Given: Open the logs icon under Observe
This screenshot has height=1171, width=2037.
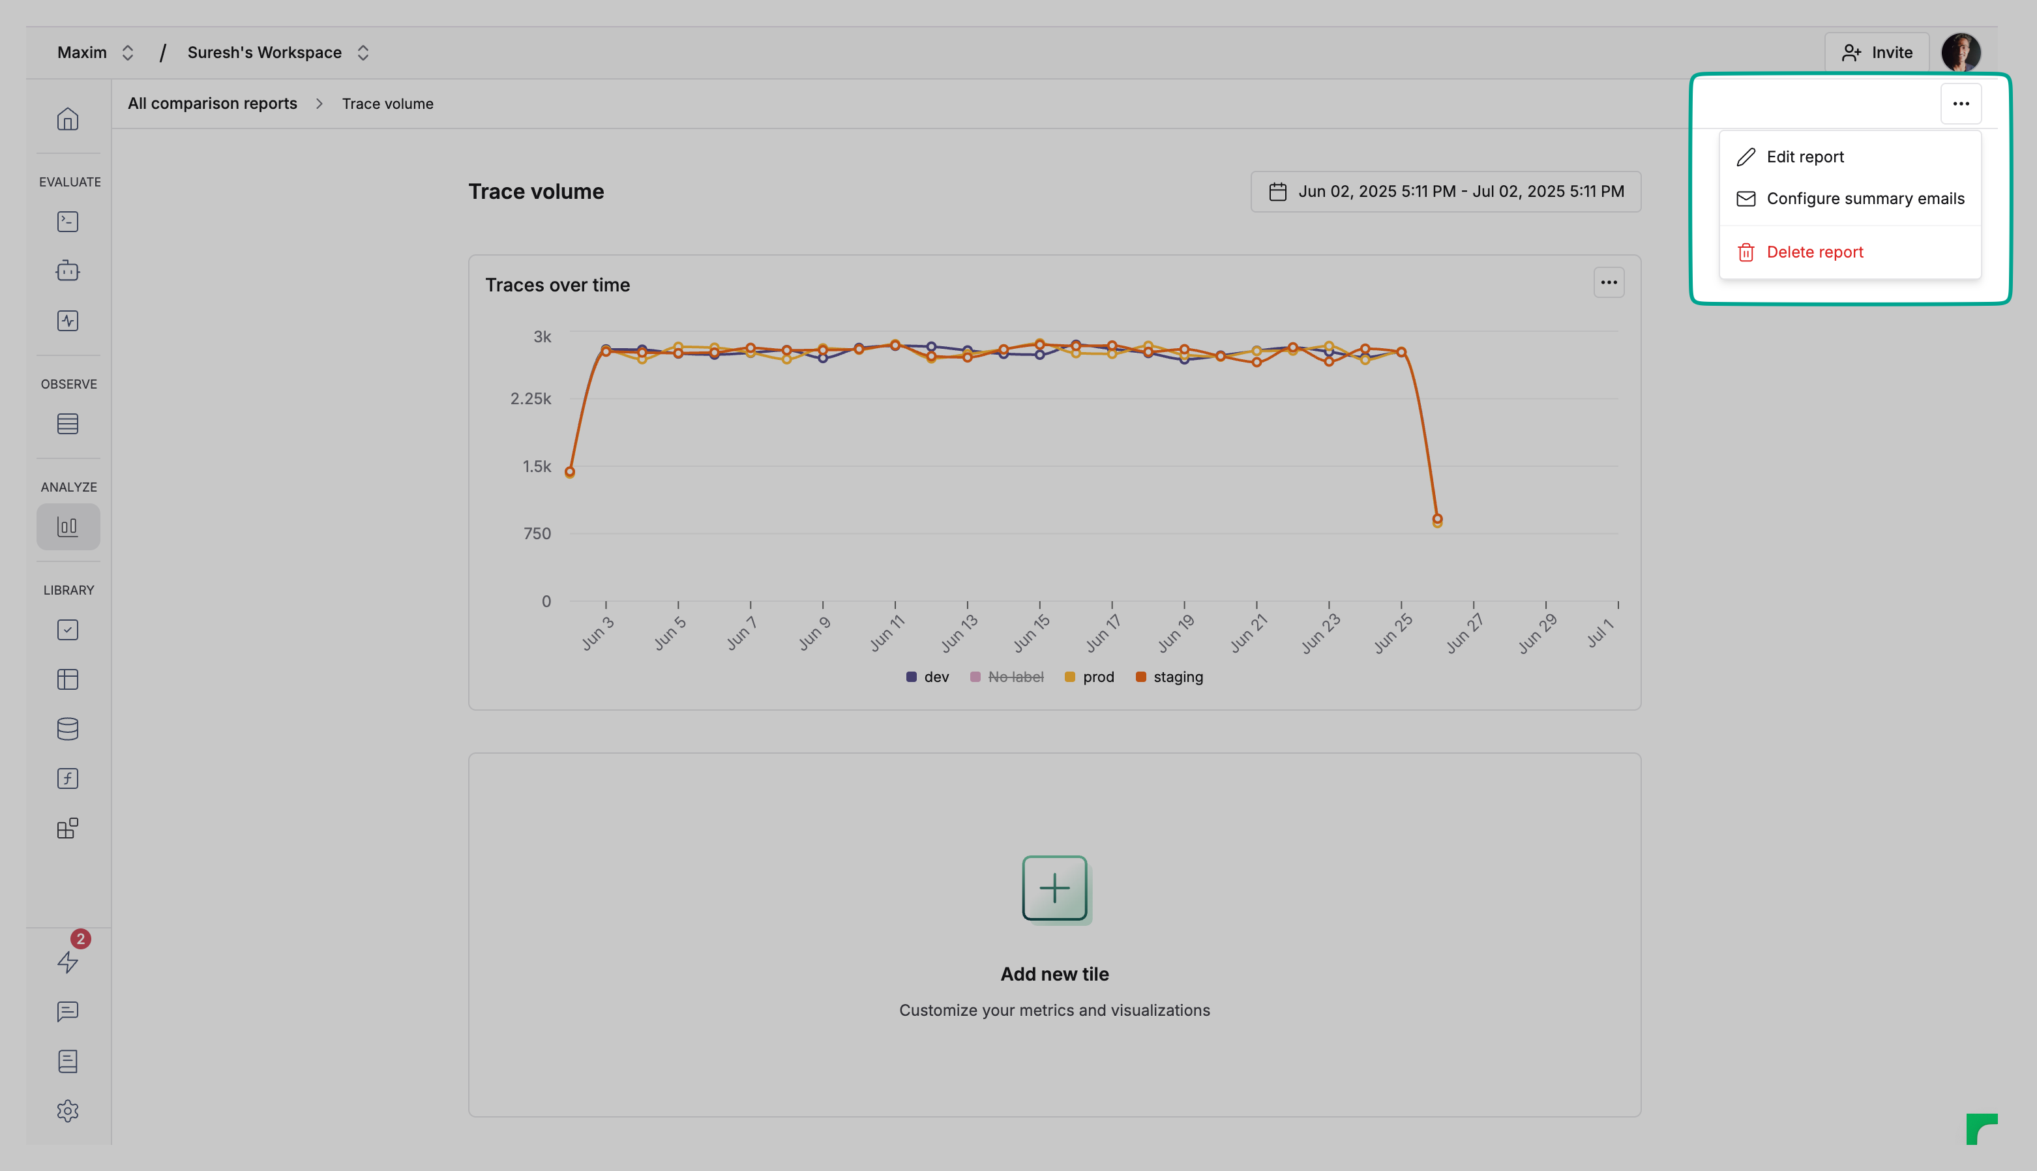Looking at the screenshot, I should [68, 424].
